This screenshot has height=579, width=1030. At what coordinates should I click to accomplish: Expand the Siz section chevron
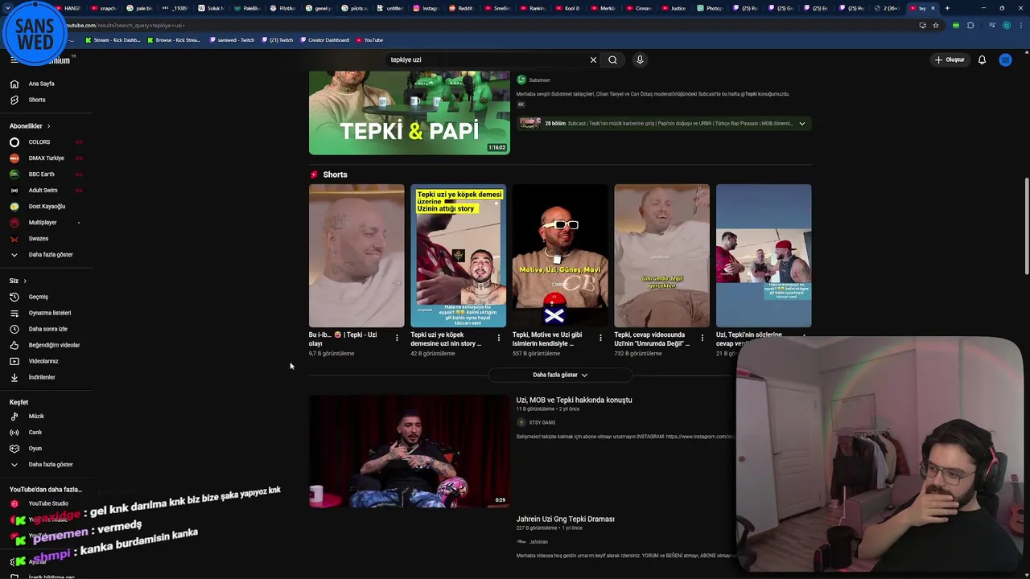[25, 281]
